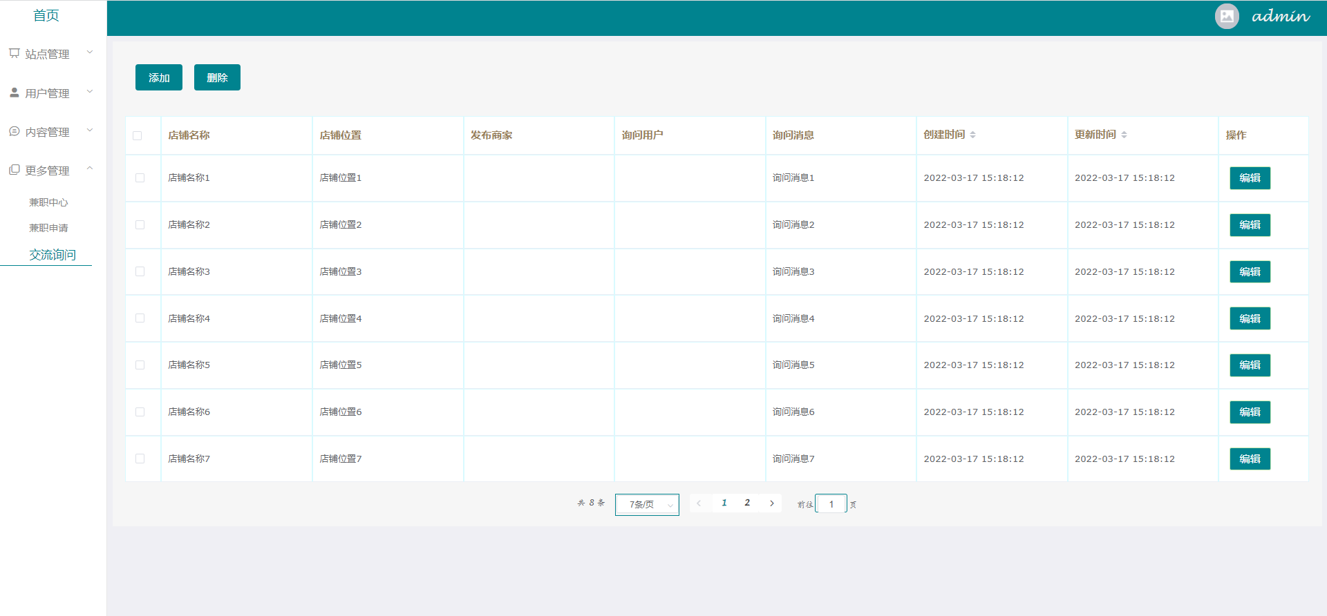Click the 创建时间 column header label
This screenshot has height=616, width=1327.
click(x=944, y=135)
